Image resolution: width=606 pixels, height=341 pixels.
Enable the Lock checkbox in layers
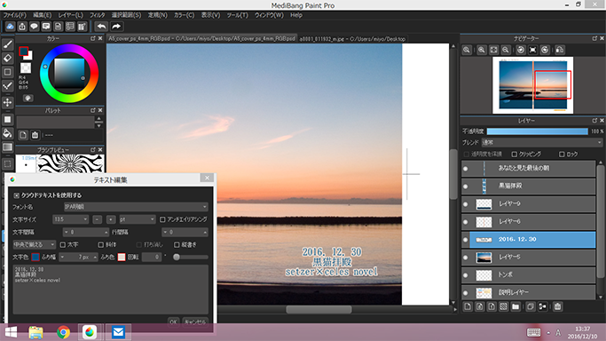pos(562,154)
